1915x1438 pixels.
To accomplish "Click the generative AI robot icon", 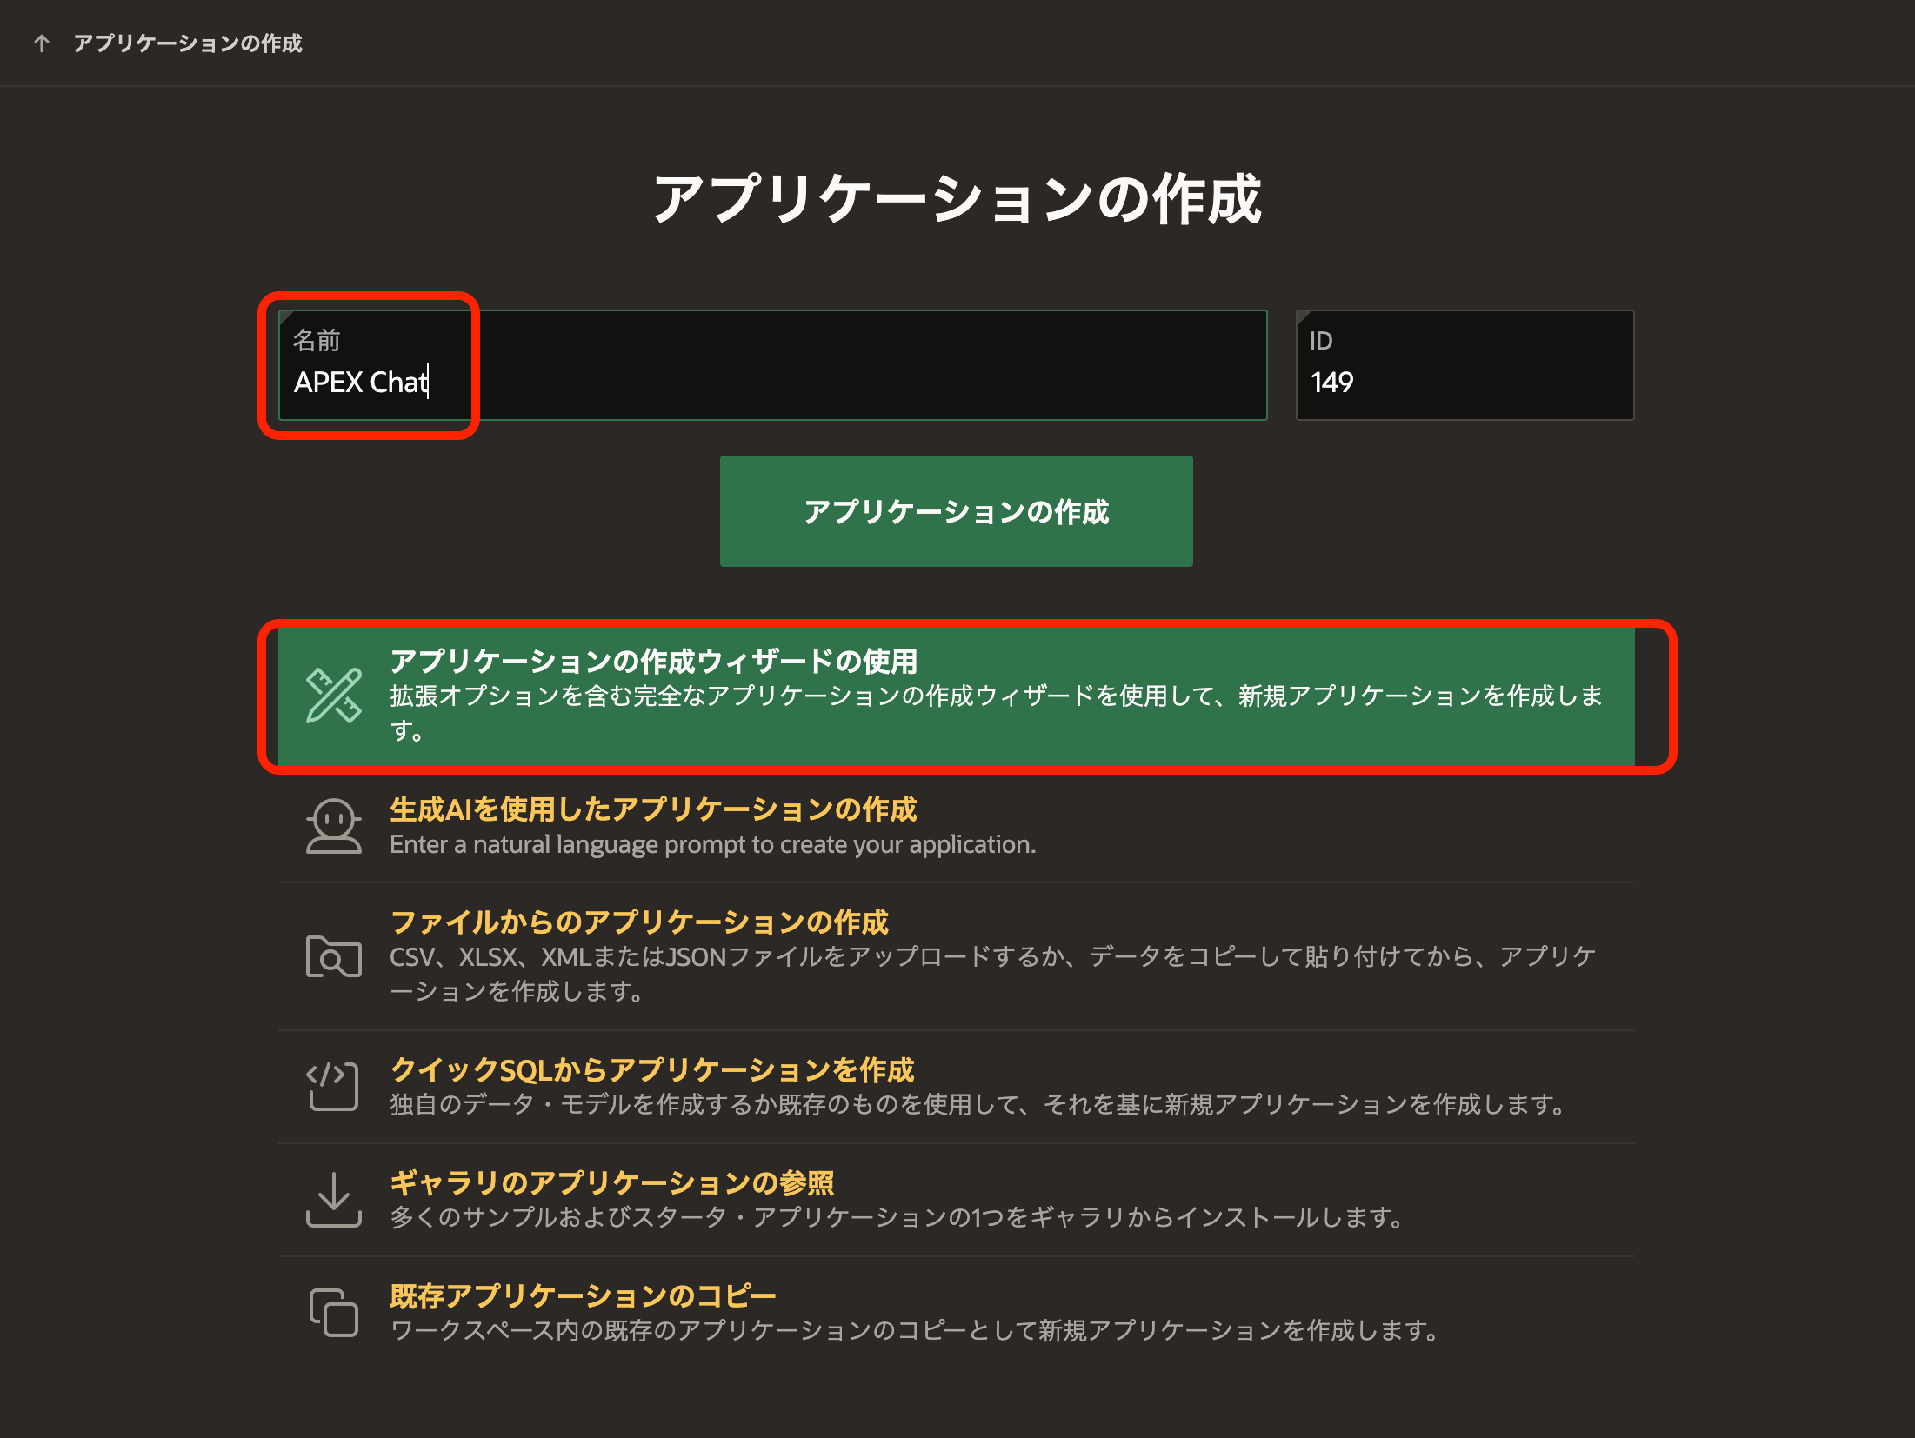I will coord(333,826).
